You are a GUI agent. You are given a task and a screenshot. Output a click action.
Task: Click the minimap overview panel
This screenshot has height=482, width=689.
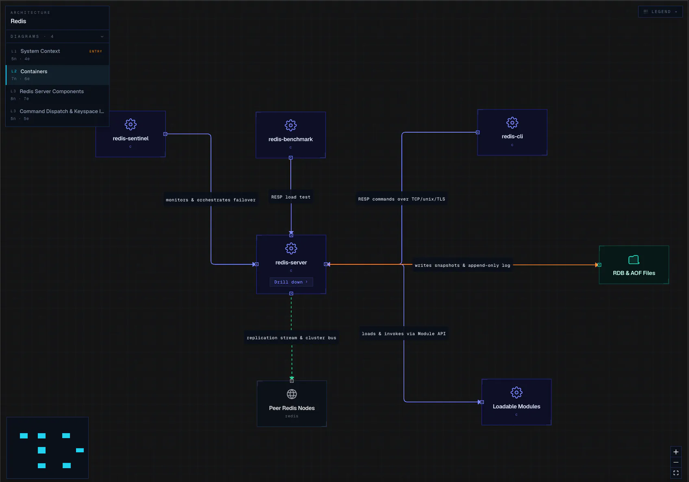[48, 448]
